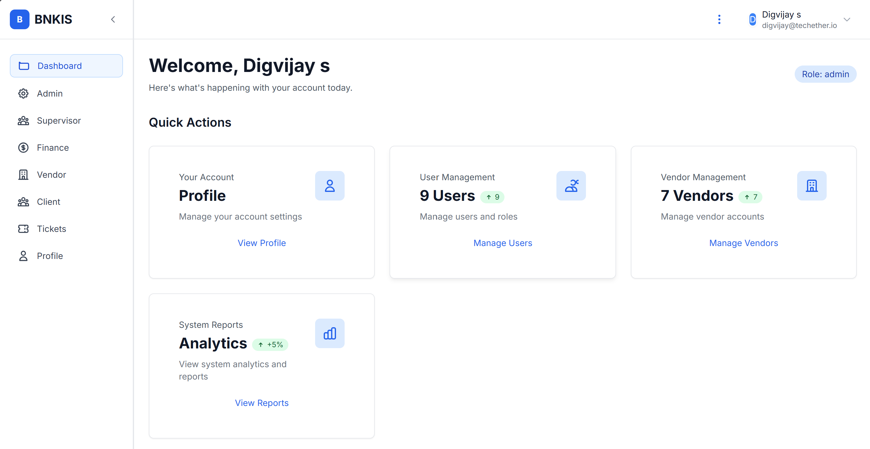Click the Finance dollar icon
The image size is (870, 449).
23,148
